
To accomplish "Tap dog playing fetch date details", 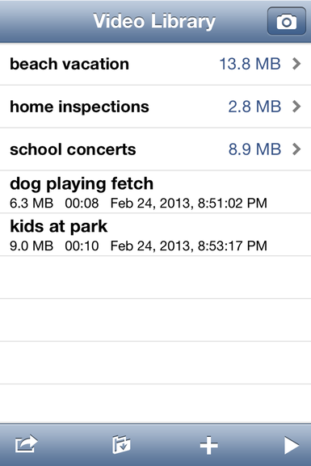I will coord(189,204).
